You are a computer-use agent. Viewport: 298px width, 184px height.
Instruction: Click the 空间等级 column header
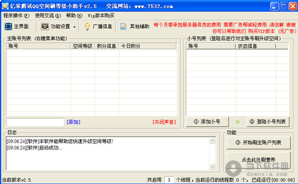point(82,46)
